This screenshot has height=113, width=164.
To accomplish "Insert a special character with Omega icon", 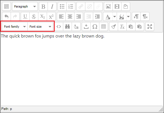I will coord(95,27).
